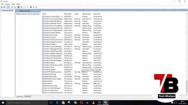
Task: Select the Work Folders service
Action: (72, 81)
